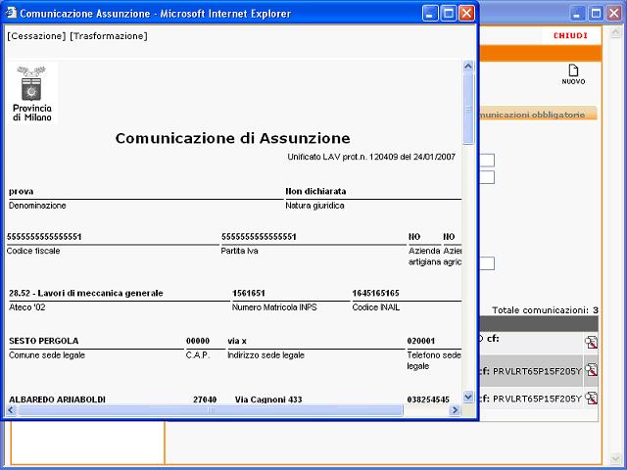Minimize the background browser window

(577, 14)
